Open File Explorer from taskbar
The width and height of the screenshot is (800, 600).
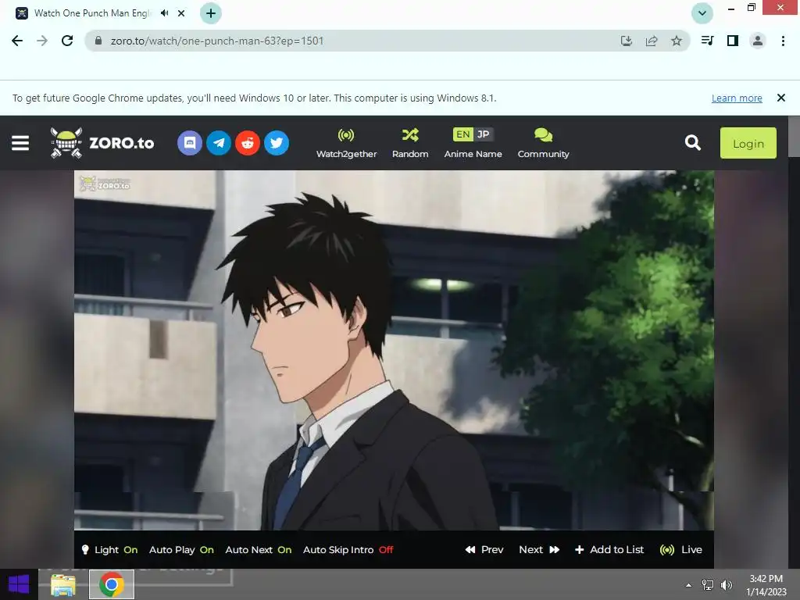pyautogui.click(x=63, y=584)
